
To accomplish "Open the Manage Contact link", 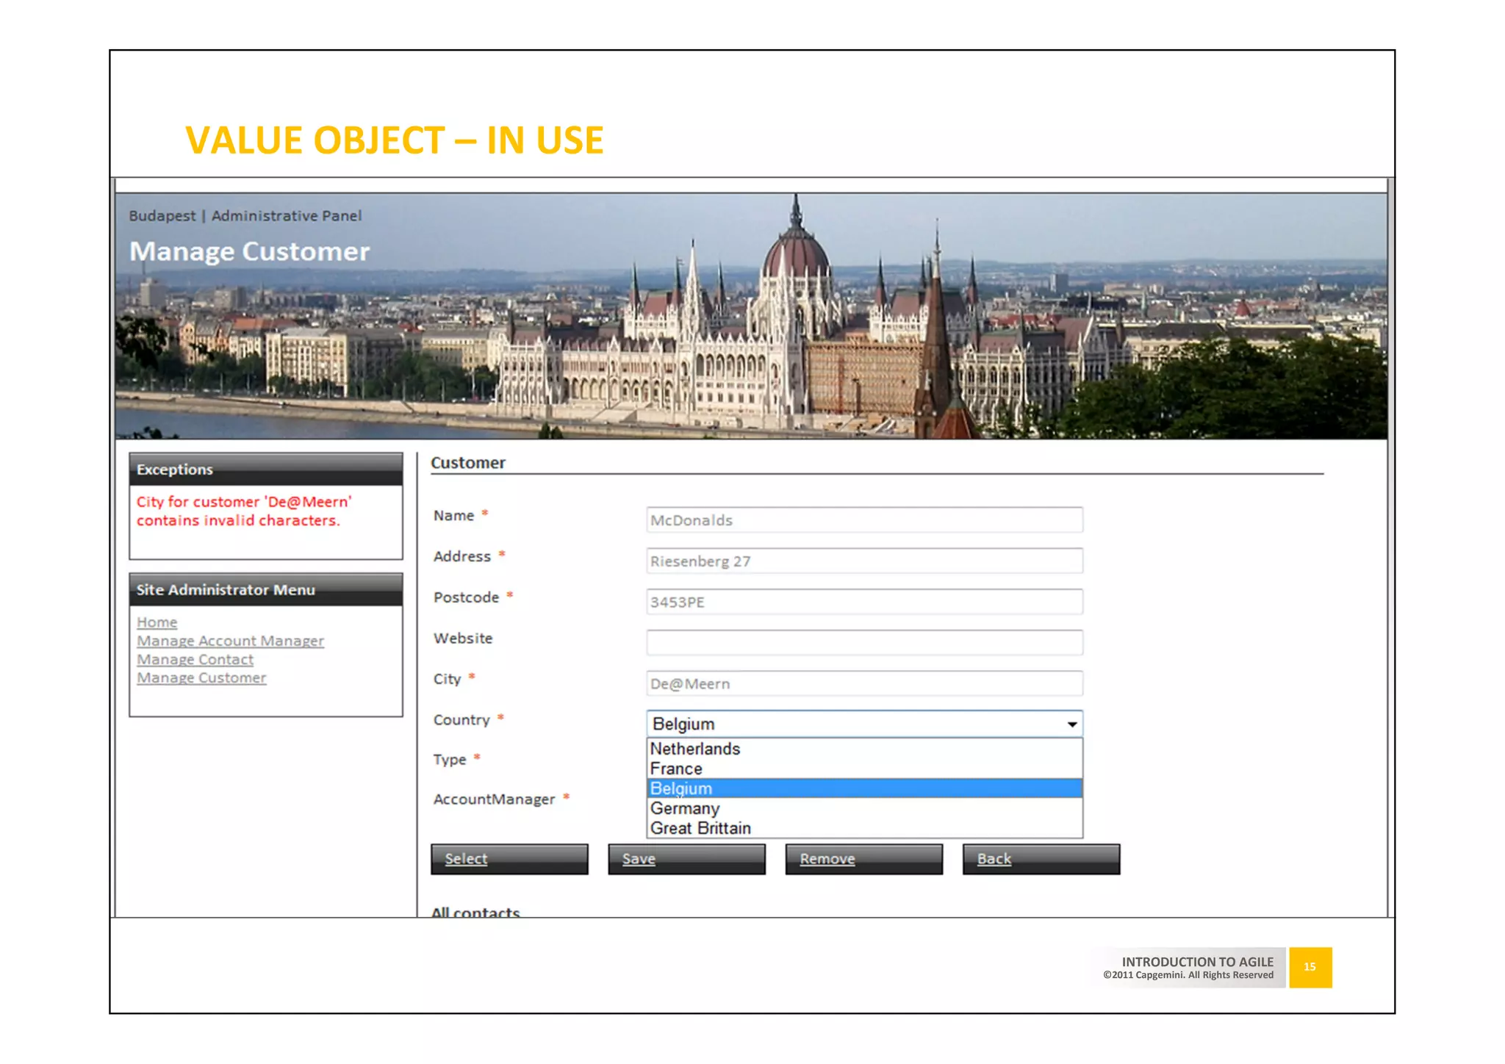I will [x=195, y=659].
